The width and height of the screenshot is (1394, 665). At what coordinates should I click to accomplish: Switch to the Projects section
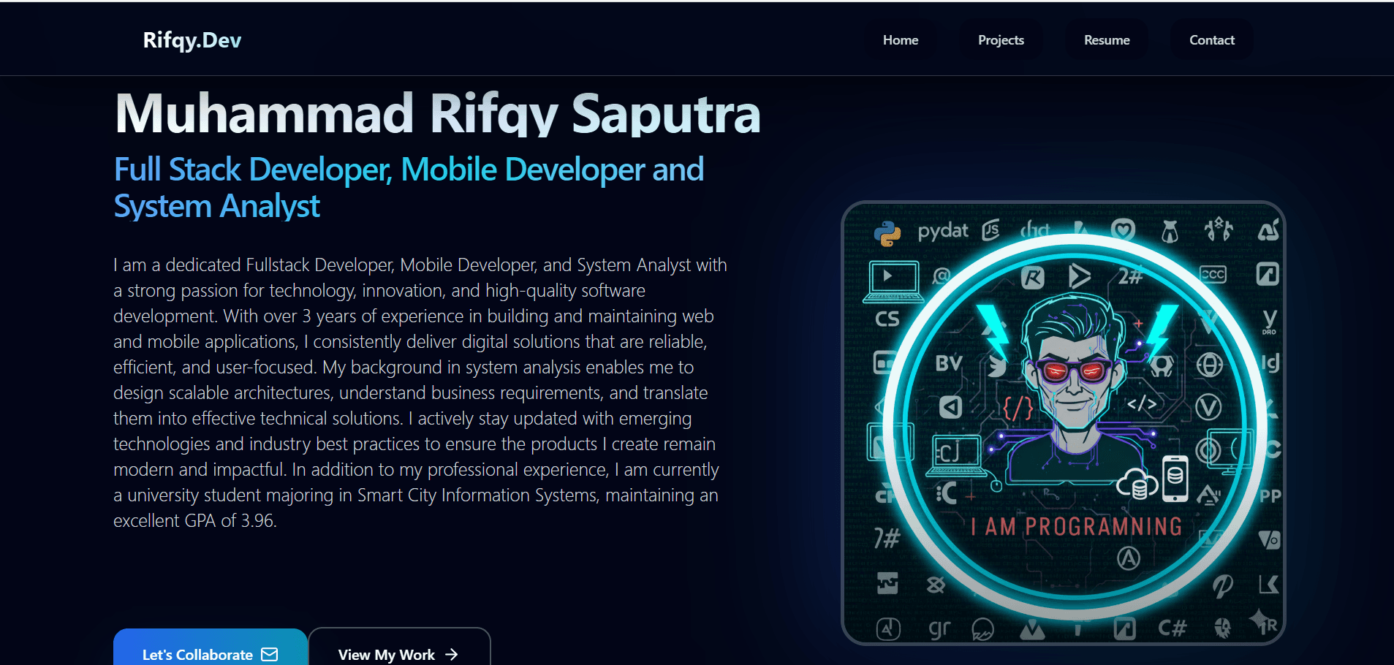[1001, 40]
